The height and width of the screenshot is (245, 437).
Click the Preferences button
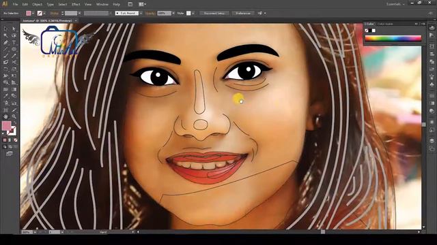click(x=243, y=13)
